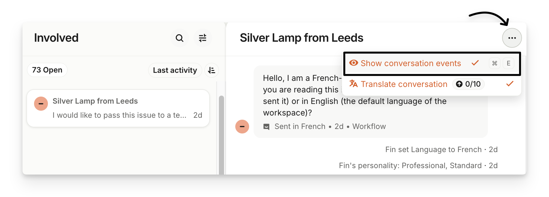This screenshot has height=197, width=549.
Task: Click the message icon beside Sent in French
Action: (x=266, y=127)
